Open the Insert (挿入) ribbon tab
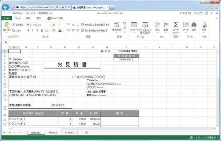221x141 pixels. point(28,18)
